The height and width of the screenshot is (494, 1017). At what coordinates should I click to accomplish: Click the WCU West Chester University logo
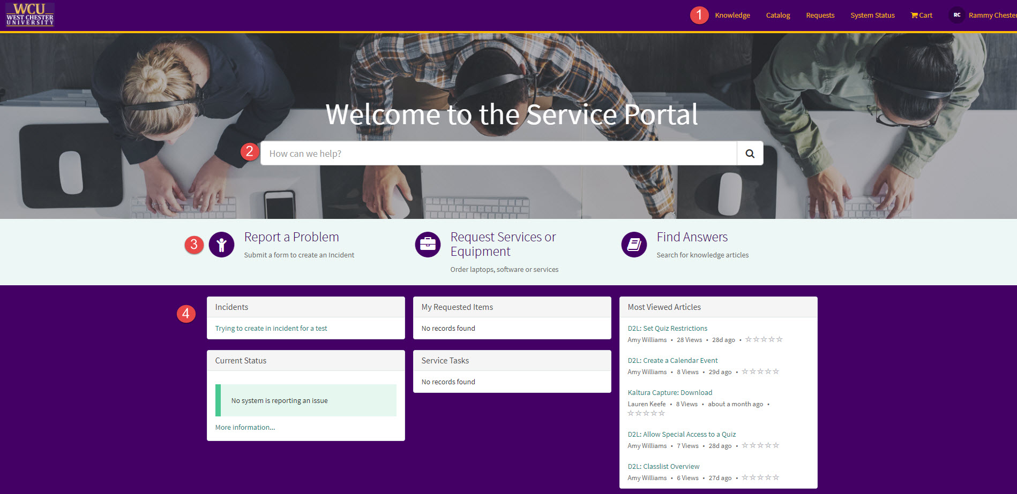point(30,14)
